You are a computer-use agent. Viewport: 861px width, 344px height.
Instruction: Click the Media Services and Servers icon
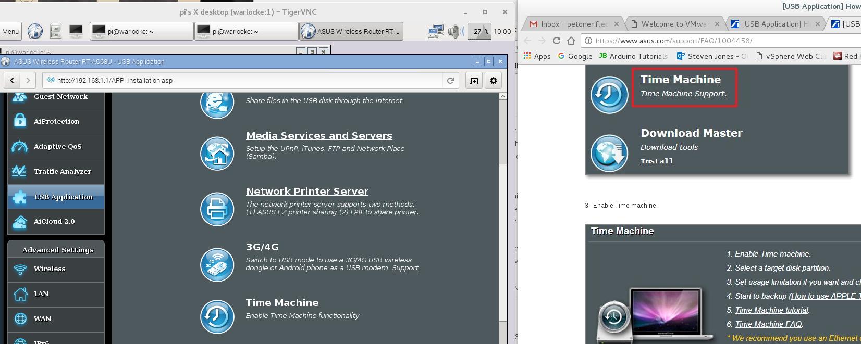click(x=217, y=154)
